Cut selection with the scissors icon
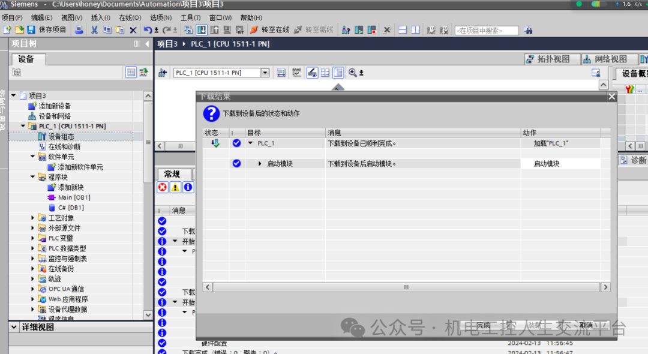Screen dimensions: 648x354 tap(94, 30)
